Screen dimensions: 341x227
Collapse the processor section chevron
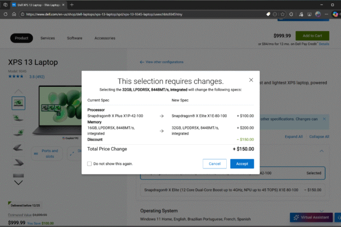pyautogui.click(x=322, y=151)
